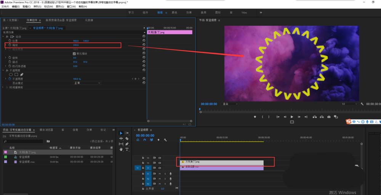Click the Export Frame camera icon
The width and height of the screenshot is (381, 195).
click(x=329, y=117)
